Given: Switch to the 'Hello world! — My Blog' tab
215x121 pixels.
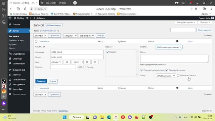Looking at the screenshot, I should (55, 3).
